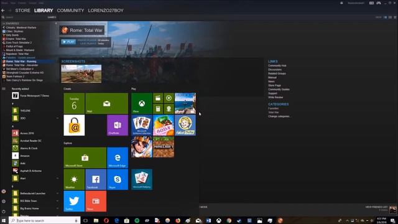Show hidden system tray icons

(347, 220)
